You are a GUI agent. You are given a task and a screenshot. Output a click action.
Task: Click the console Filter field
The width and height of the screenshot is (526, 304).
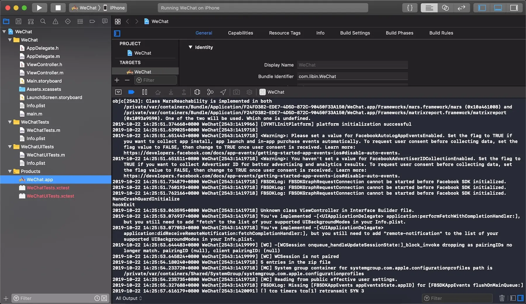pos(457,298)
